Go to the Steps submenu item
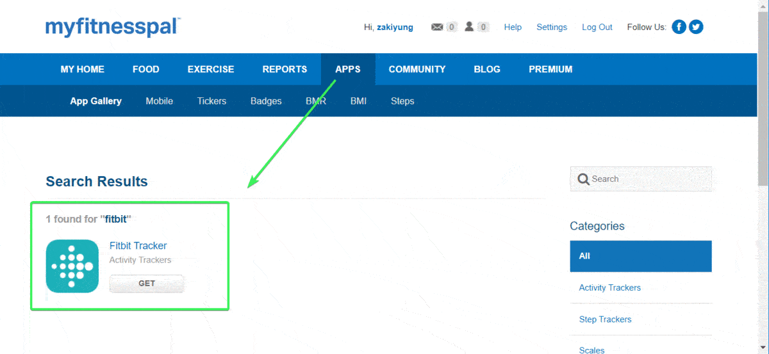This screenshot has height=354, width=769. tap(402, 101)
